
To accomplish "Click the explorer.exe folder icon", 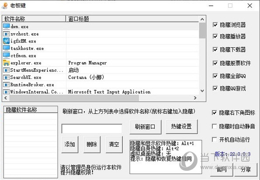I will tap(6, 63).
